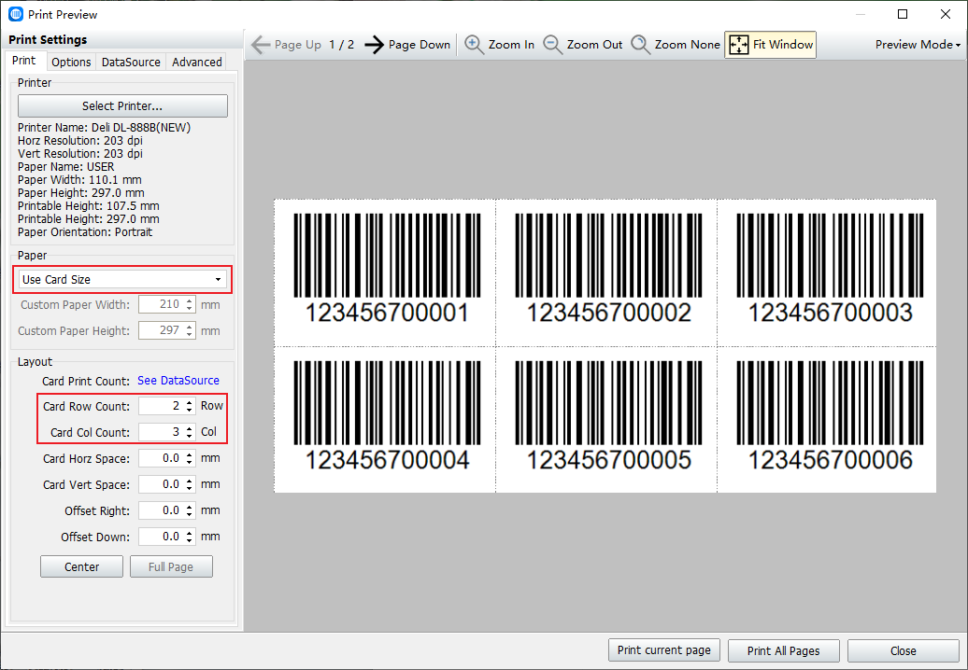The height and width of the screenshot is (670, 968).
Task: Click the Full Page button
Action: pyautogui.click(x=171, y=567)
